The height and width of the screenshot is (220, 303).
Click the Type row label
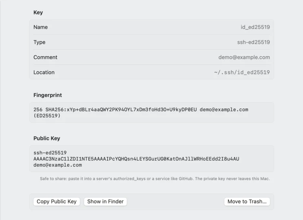pyautogui.click(x=40, y=42)
